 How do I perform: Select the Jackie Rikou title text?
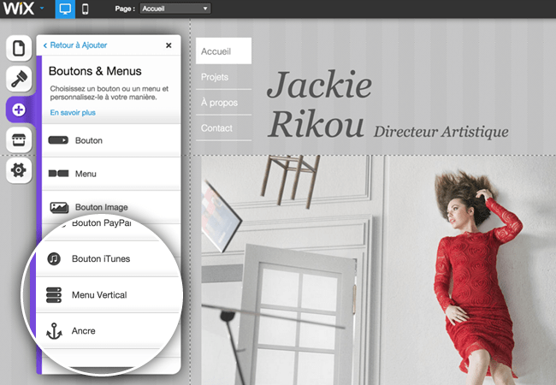(x=319, y=104)
